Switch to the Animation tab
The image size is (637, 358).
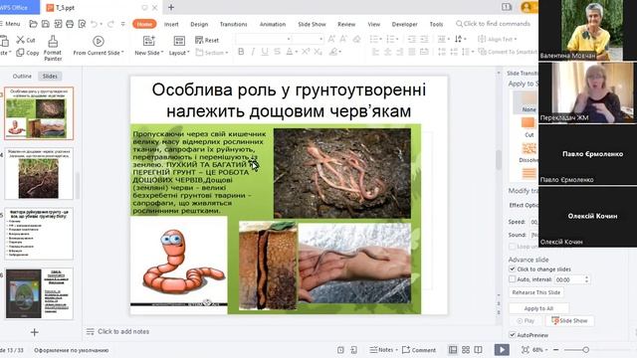coord(273,24)
